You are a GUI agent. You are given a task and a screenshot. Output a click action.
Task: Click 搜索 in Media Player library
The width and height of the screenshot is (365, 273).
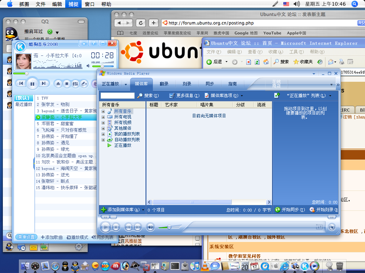click(148, 95)
